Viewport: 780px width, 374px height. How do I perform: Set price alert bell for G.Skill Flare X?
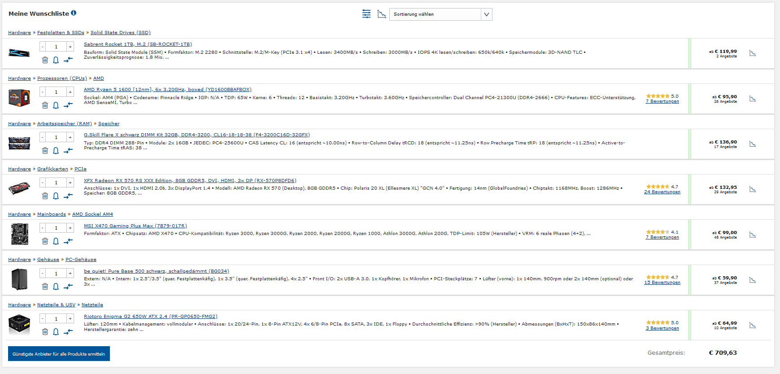click(x=56, y=150)
